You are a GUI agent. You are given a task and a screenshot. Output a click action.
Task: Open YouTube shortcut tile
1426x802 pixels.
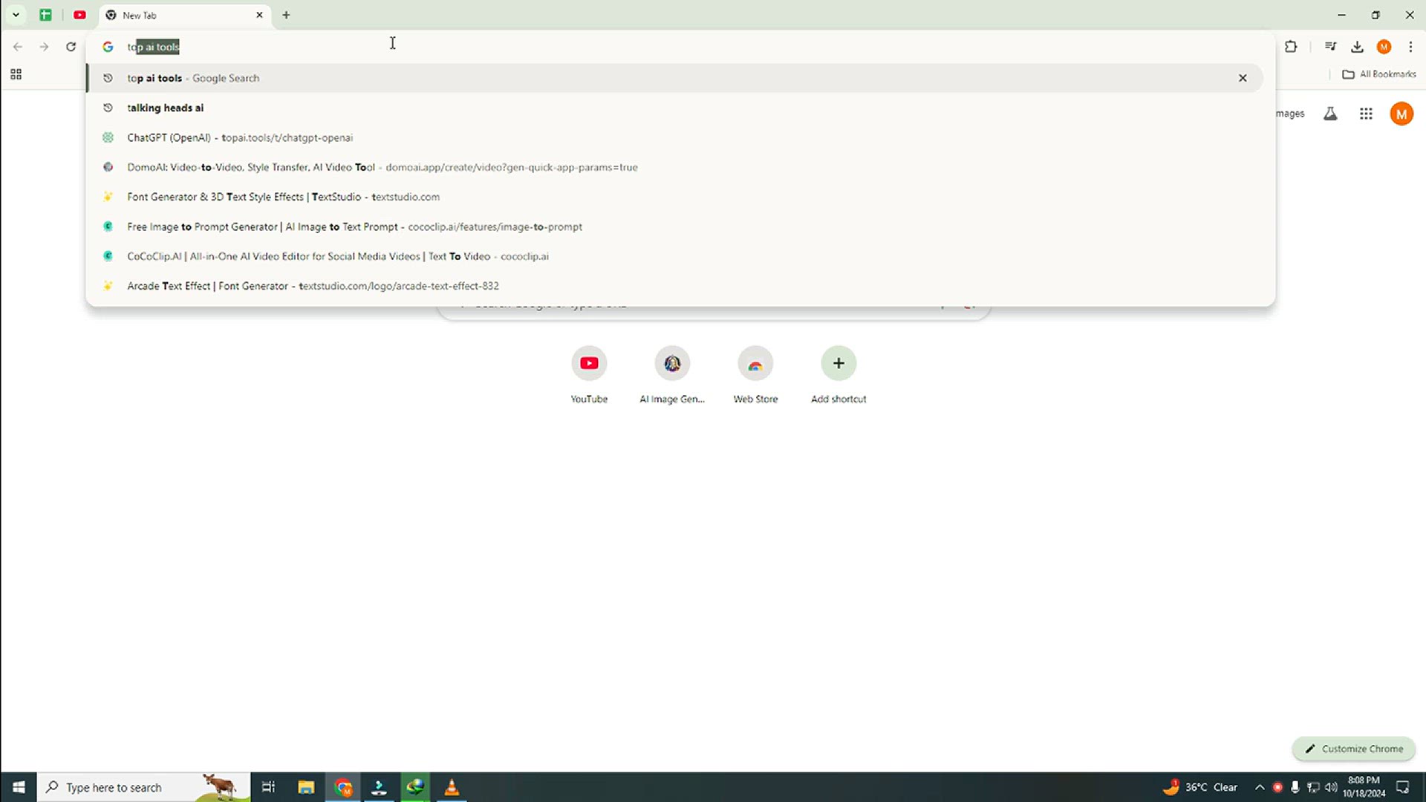[x=589, y=375]
